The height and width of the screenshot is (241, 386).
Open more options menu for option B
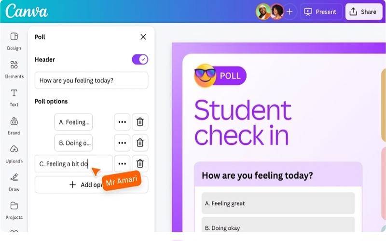coord(122,143)
